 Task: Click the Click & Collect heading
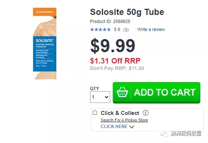[x=120, y=113]
